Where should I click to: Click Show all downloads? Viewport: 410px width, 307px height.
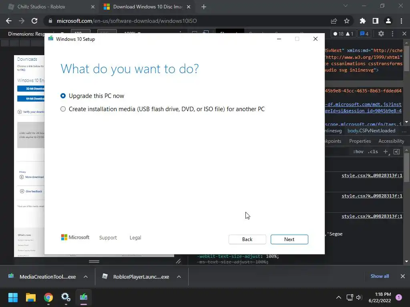pos(380,276)
